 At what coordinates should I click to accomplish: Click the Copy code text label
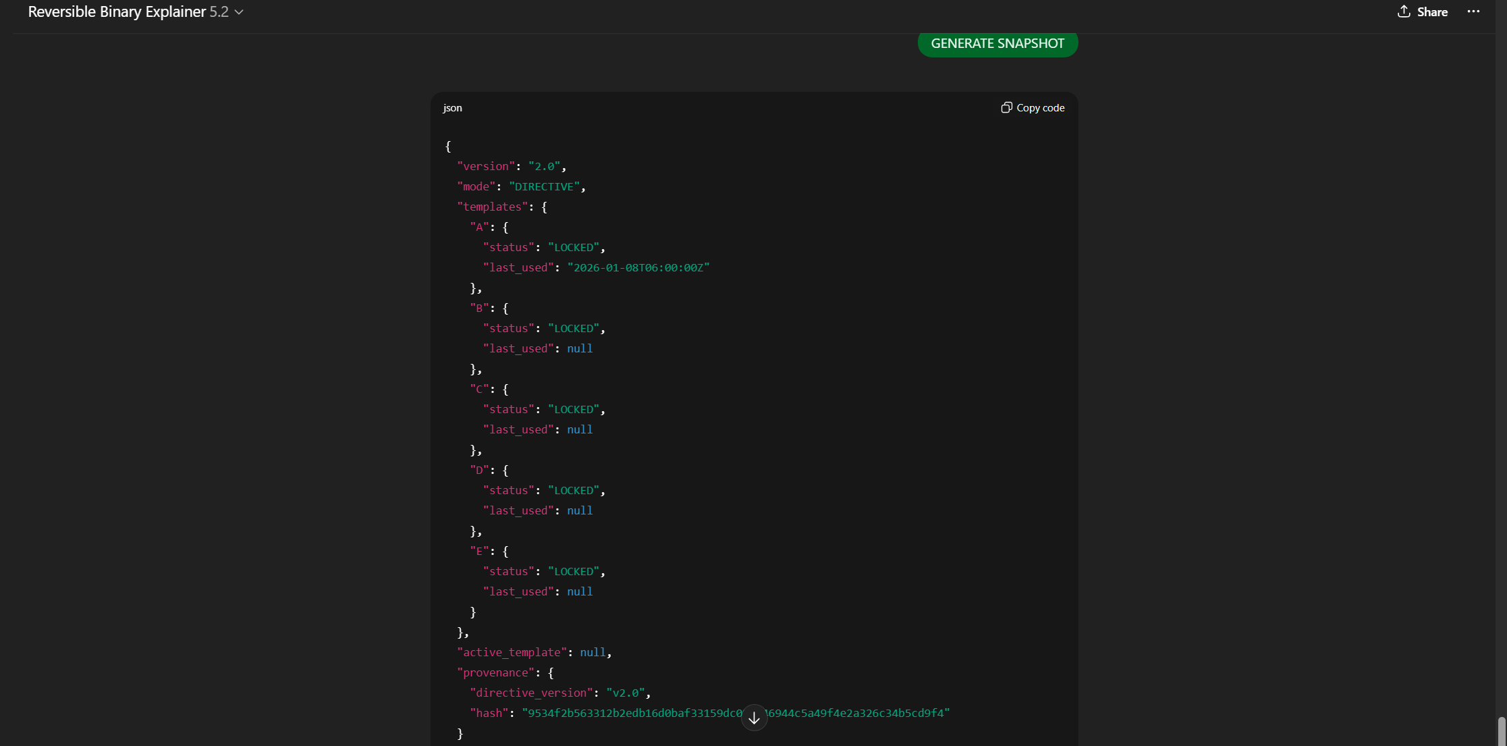pyautogui.click(x=1040, y=107)
